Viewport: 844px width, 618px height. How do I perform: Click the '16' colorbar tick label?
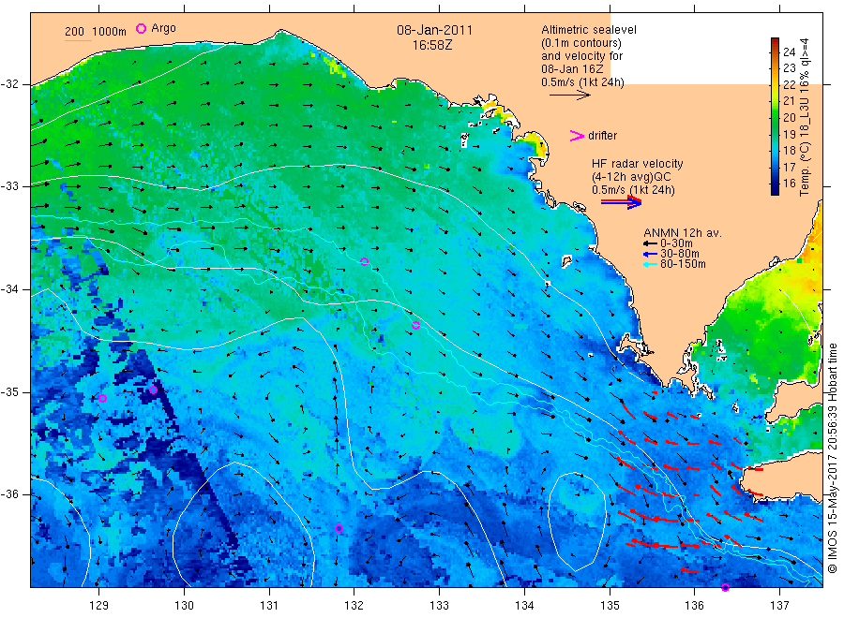tap(789, 183)
